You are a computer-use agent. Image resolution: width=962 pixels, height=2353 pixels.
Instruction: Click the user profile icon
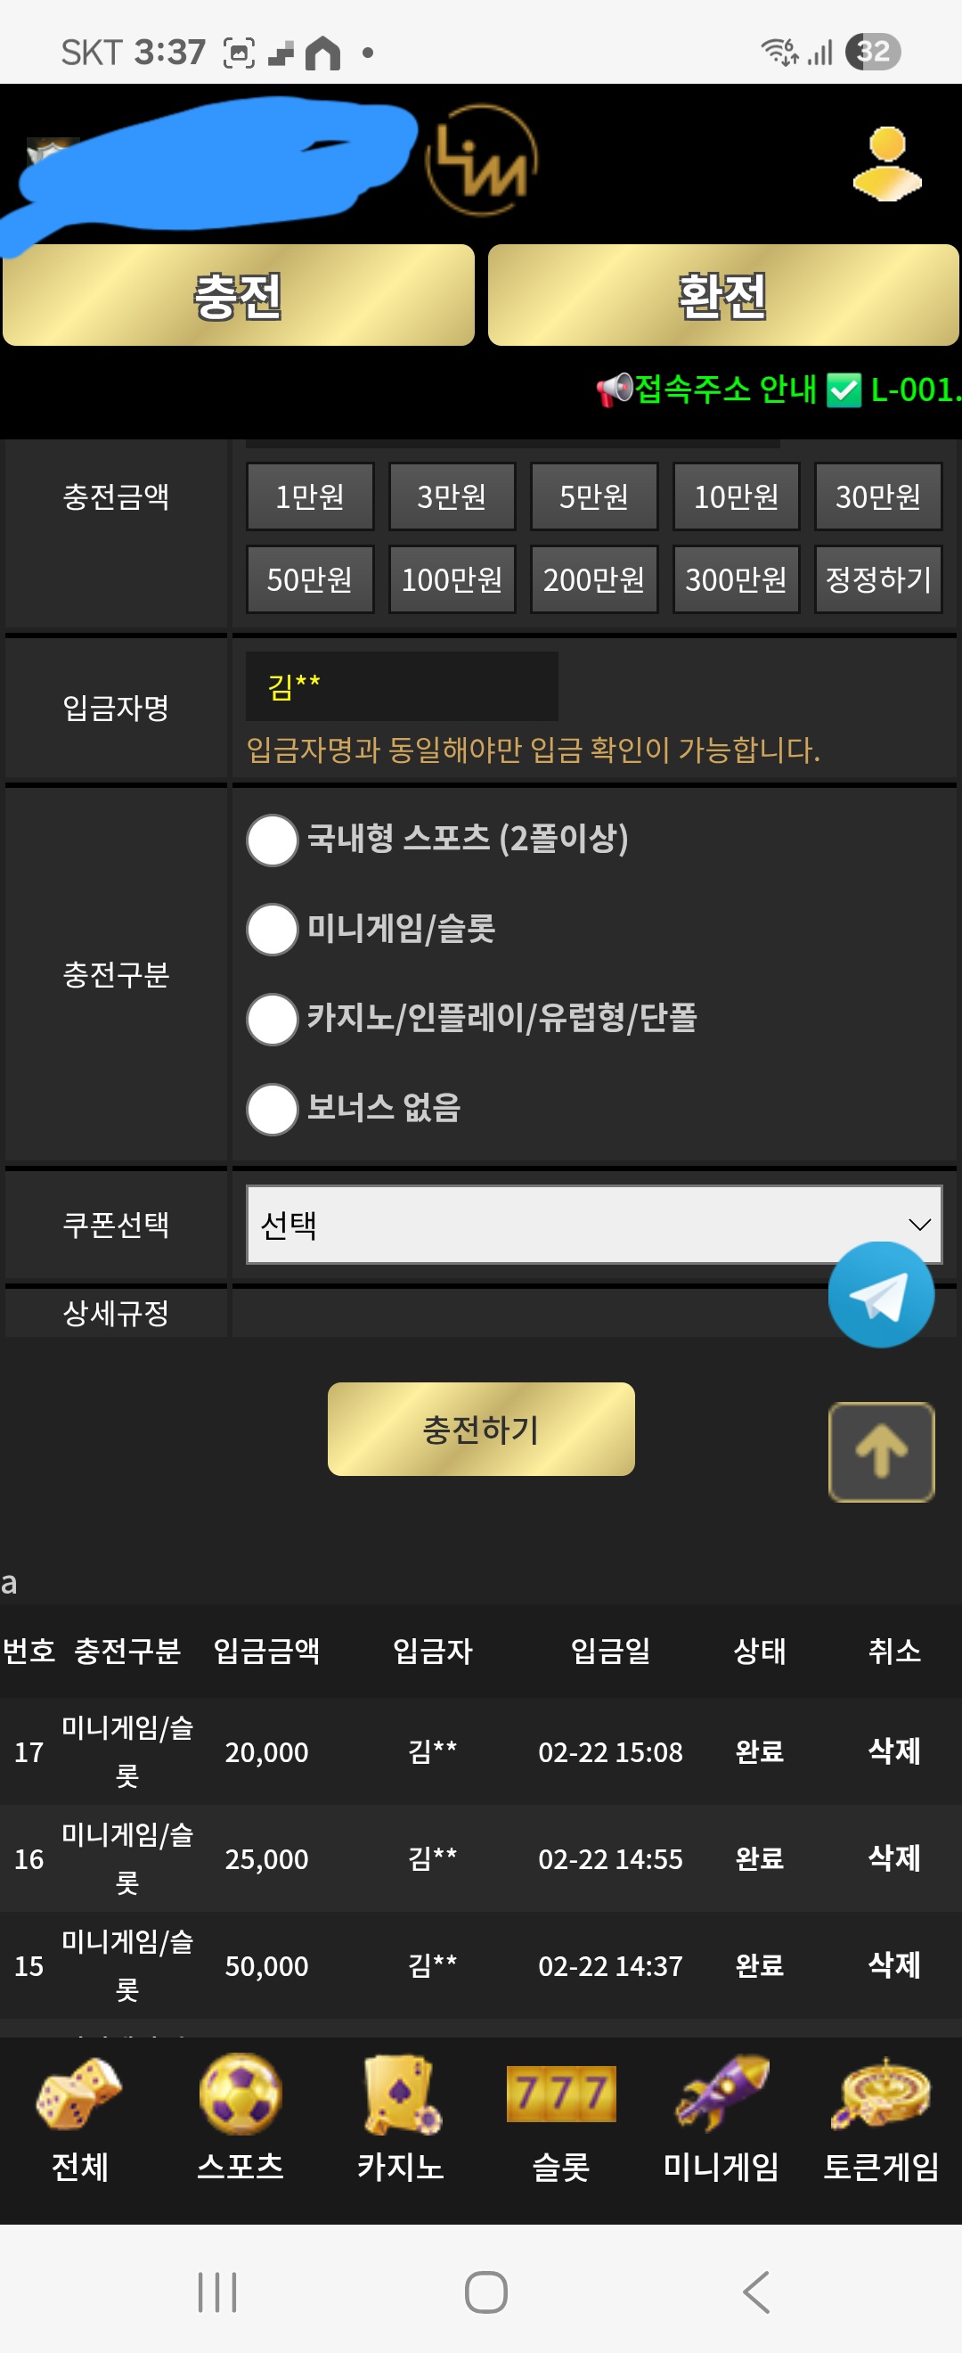click(x=886, y=164)
